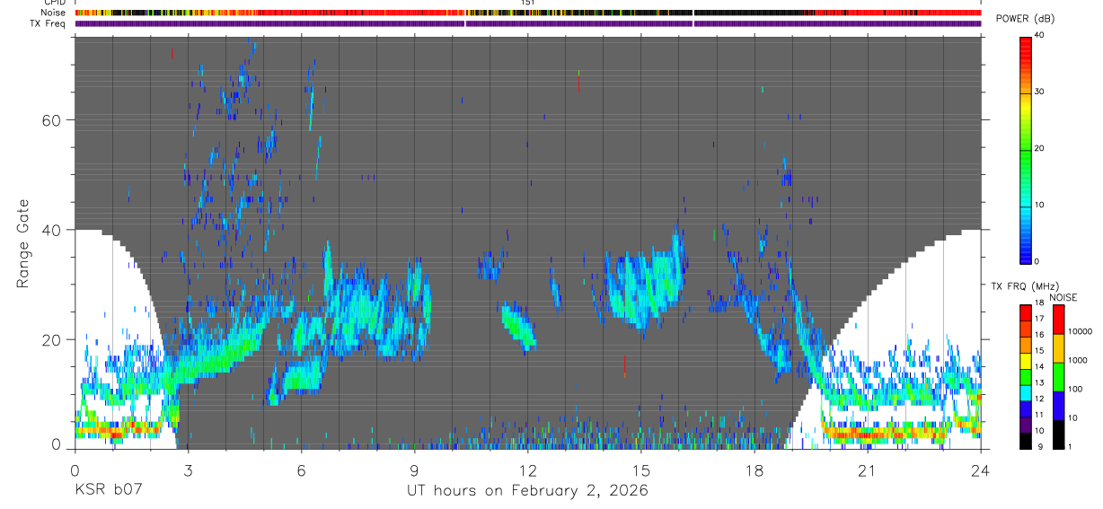The image size is (1103, 509).
Task: Click the 'TX Freq' row label at top left
Action: tap(49, 23)
